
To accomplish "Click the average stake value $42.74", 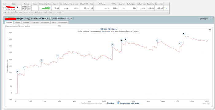I will [x=76, y=8].
